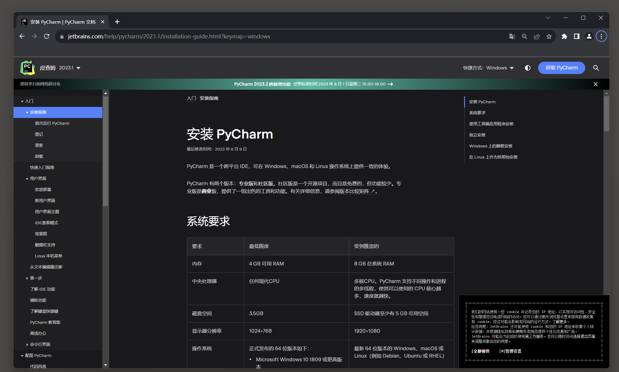
Task: Dismiss the webinar banner with X
Action: pyautogui.click(x=595, y=84)
